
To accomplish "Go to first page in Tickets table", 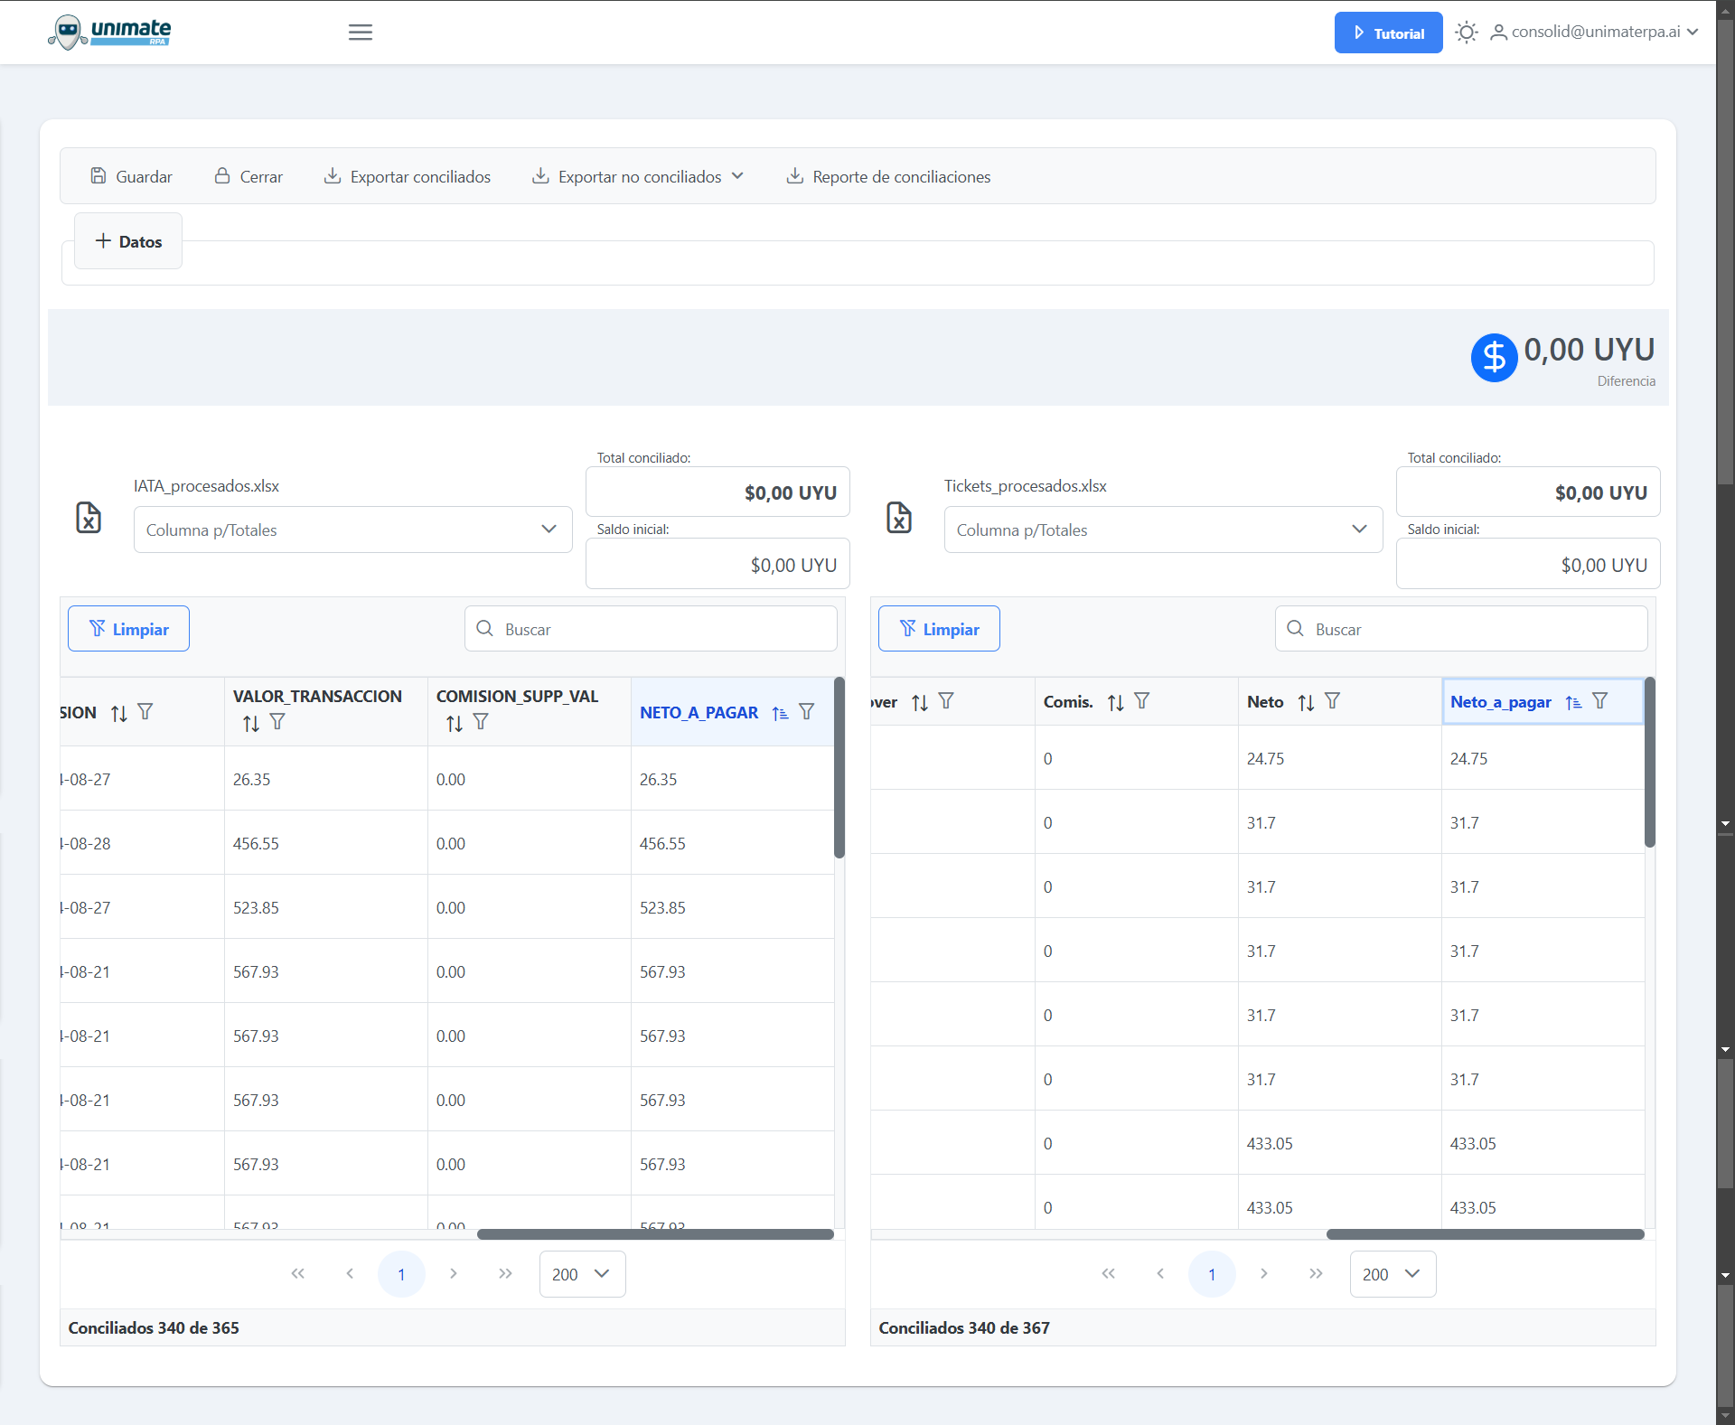I will click(x=1109, y=1274).
